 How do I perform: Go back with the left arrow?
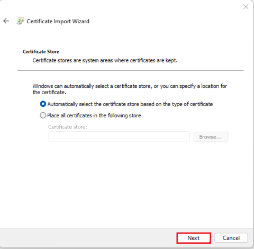tap(6, 21)
